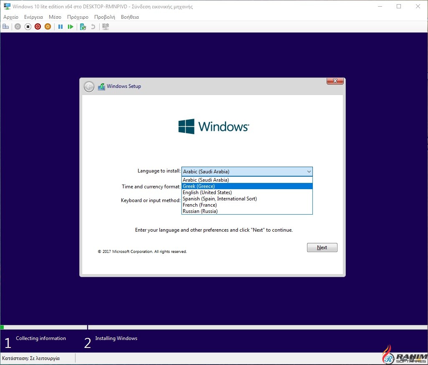Click the Language to install label
428x365 pixels.
[x=159, y=171]
